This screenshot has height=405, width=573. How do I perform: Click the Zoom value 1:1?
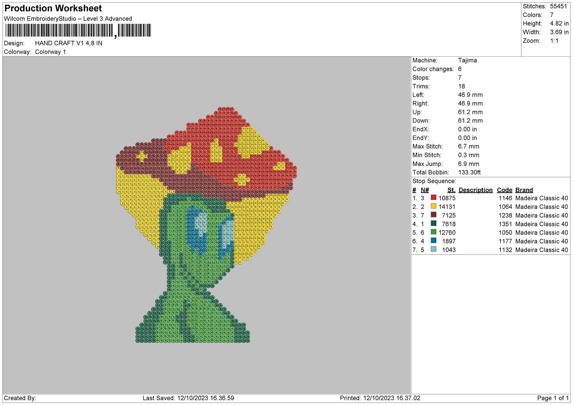click(555, 41)
